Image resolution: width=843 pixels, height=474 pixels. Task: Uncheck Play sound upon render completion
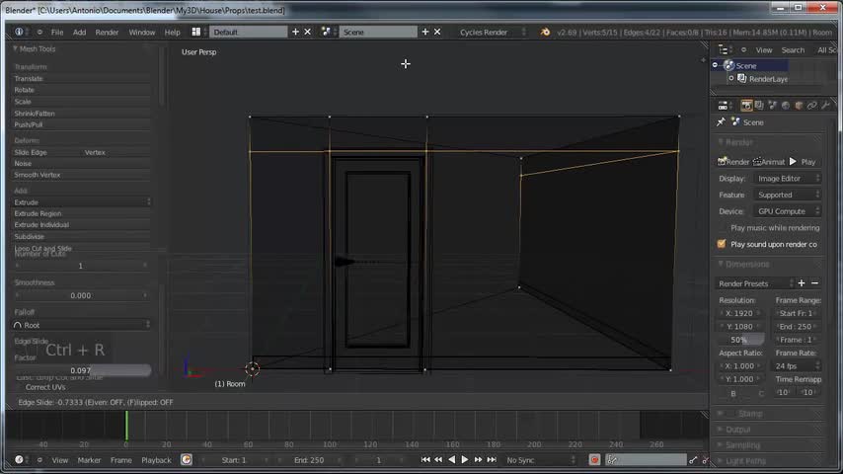tap(722, 244)
